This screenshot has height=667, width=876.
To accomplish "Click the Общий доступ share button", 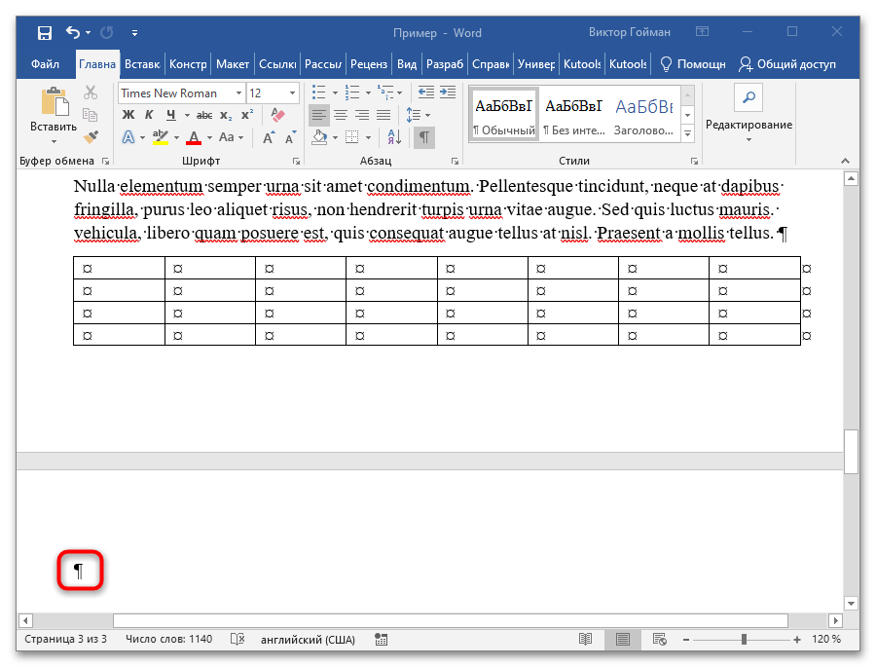I will [x=787, y=64].
